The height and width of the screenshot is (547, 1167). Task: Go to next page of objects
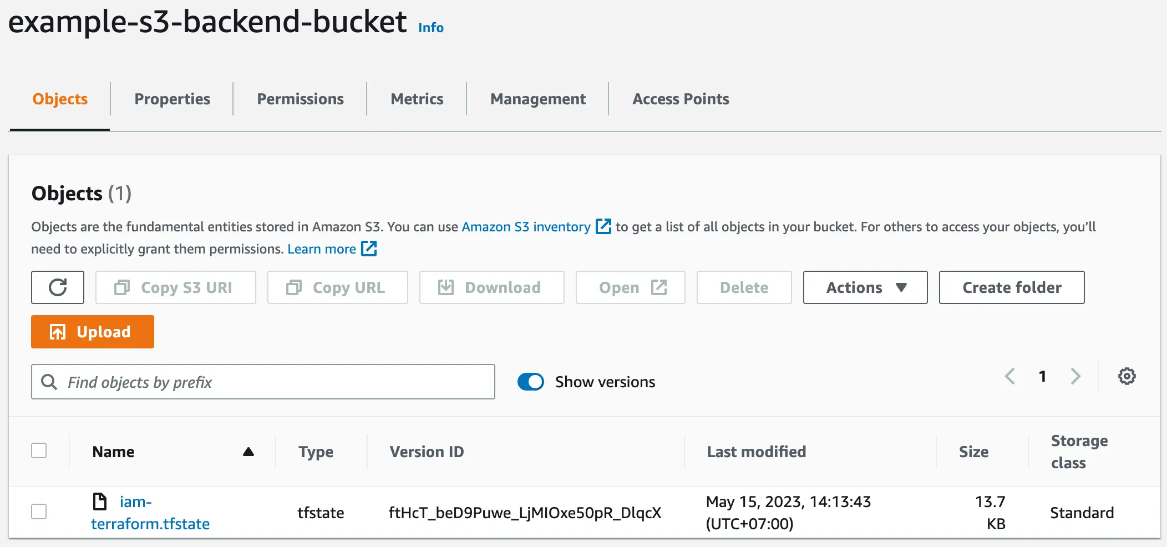(1075, 376)
